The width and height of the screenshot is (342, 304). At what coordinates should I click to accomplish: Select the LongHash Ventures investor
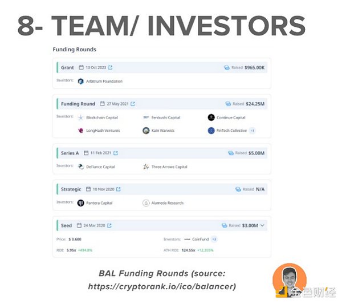(101, 131)
